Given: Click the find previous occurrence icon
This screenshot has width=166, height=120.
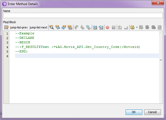Looking at the screenshot, I should [58, 27].
